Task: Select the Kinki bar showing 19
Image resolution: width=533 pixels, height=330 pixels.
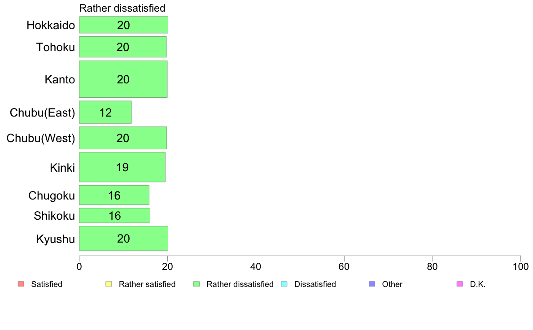Action: [122, 167]
